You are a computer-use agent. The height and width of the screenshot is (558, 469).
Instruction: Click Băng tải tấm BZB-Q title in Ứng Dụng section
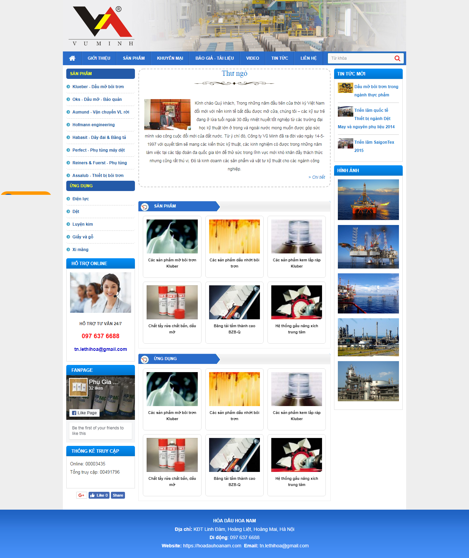(x=235, y=482)
